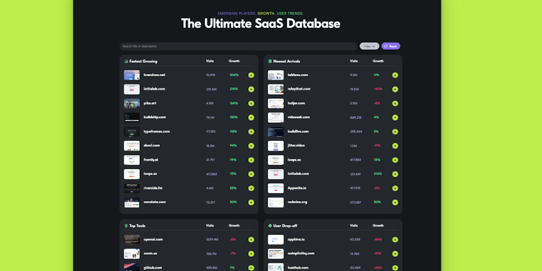Click owndata.com row title
Viewport: 542px width, 271px height.
point(155,202)
